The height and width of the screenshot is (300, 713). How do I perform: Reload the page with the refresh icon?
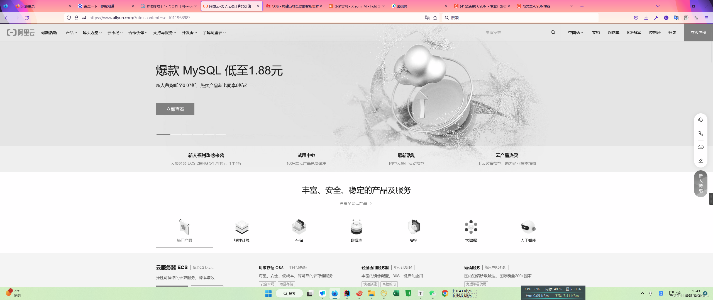(27, 18)
